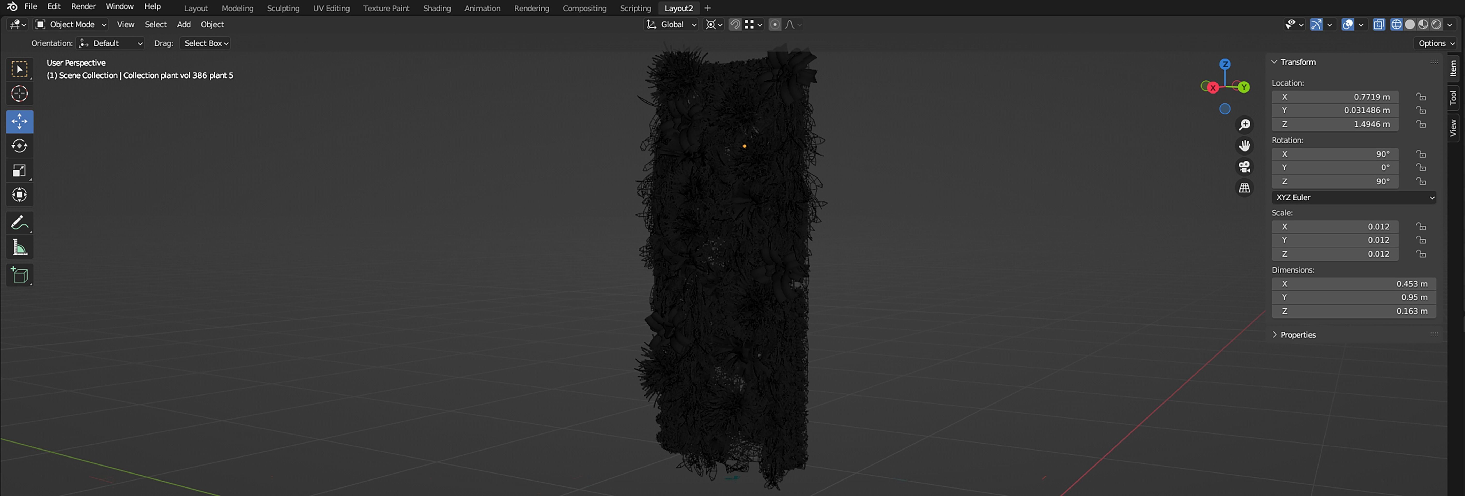1465x496 pixels.
Task: Click Dimensions Y 0.95 m field
Action: [x=1354, y=298]
